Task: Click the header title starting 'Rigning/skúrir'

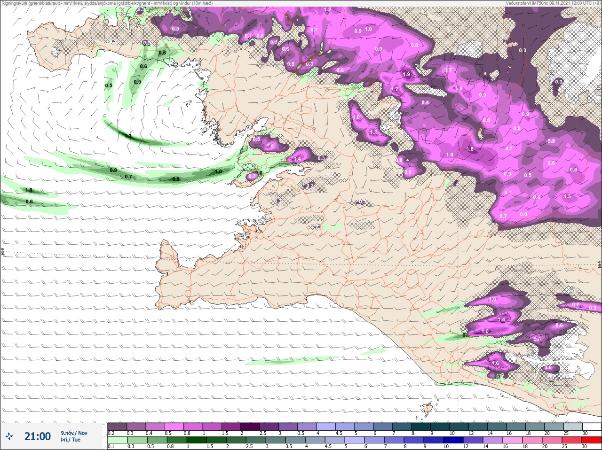Action: coord(107,3)
